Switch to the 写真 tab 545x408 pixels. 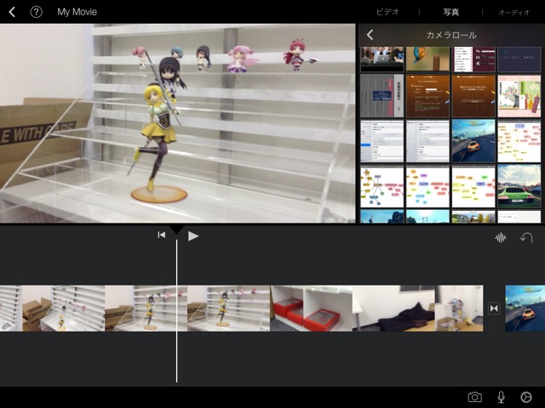click(450, 12)
